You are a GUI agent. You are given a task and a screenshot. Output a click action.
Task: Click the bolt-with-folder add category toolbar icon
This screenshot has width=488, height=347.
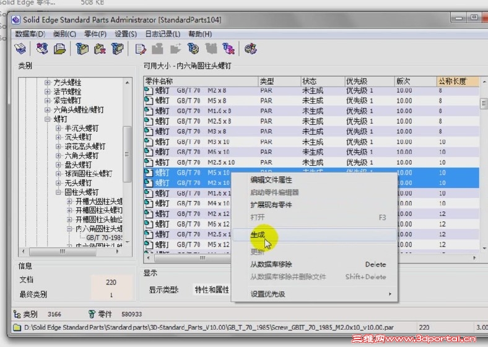[82, 49]
